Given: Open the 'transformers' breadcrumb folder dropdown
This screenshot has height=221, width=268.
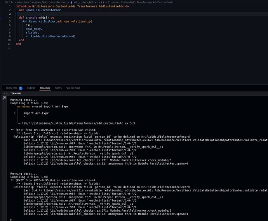Looking at the screenshot, I should [59, 2].
